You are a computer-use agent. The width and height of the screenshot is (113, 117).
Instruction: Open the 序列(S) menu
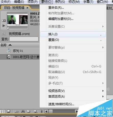point(60,2)
